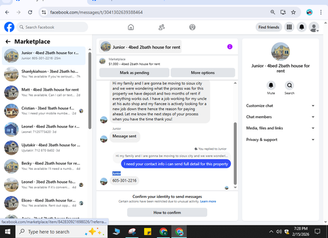Click the conversation list scrollbar thumb
Viewport: 328px width, 238px height.
pos(90,90)
